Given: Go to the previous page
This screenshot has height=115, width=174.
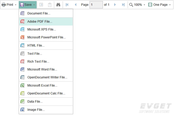Looking at the screenshot, I should click(76, 5).
